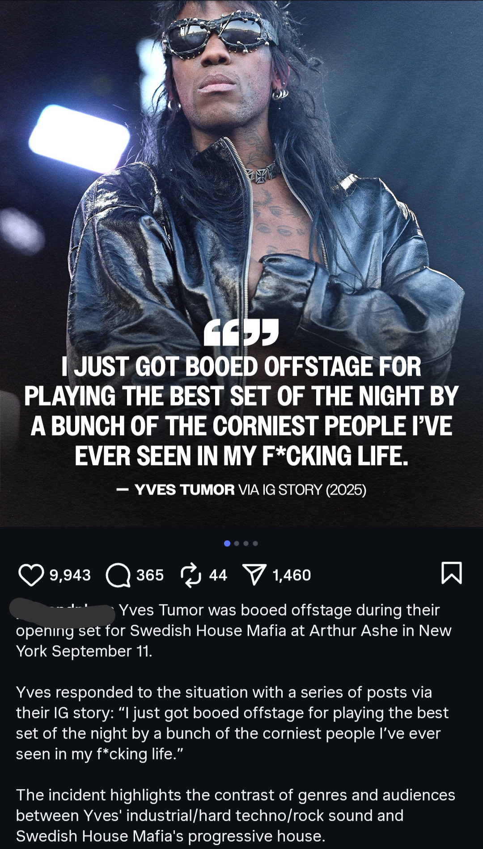Jump to the fourth carousel dot
483x849 pixels.
pos(255,543)
